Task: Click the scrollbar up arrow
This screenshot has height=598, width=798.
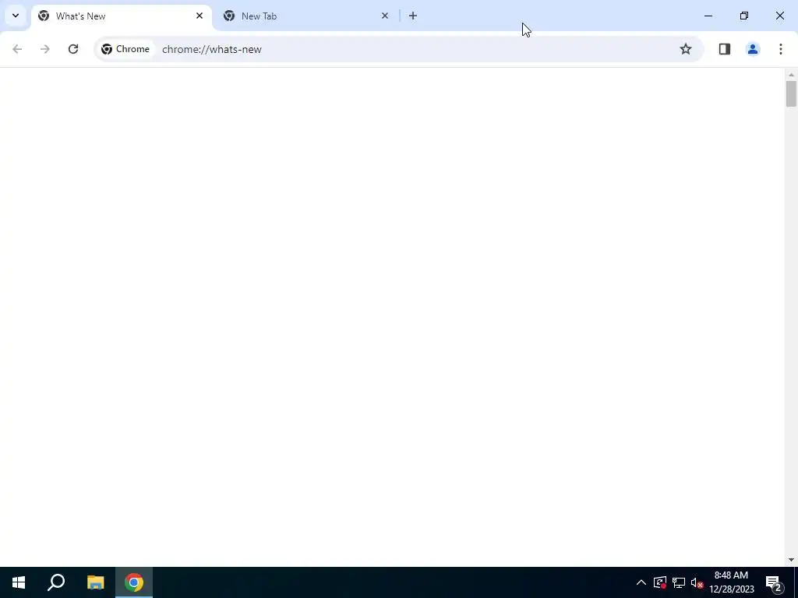Action: tap(791, 75)
